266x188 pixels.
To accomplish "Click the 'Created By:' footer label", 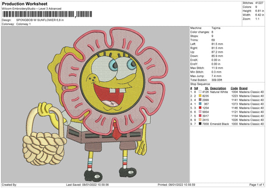I will click(x=9, y=184).
